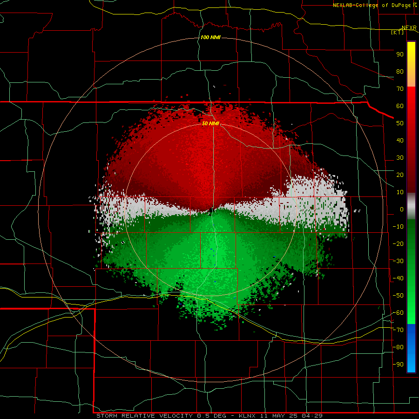
Task: Click the "-70" velocity scale label
Action: pyautogui.click(x=398, y=330)
